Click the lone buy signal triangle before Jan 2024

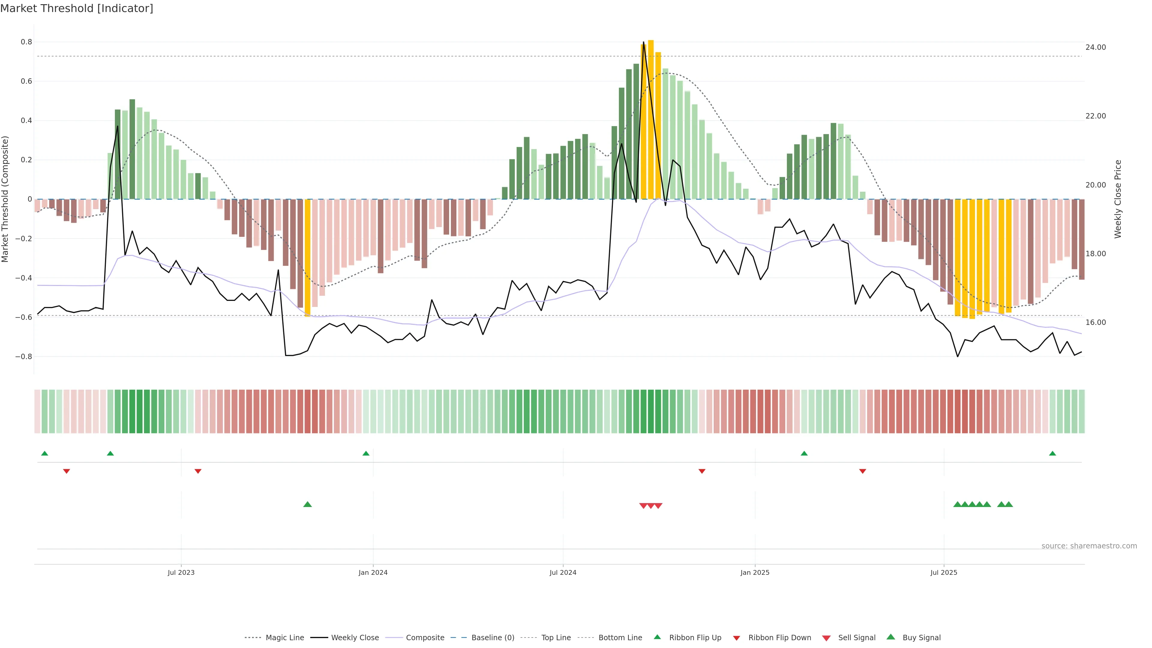[x=307, y=504]
